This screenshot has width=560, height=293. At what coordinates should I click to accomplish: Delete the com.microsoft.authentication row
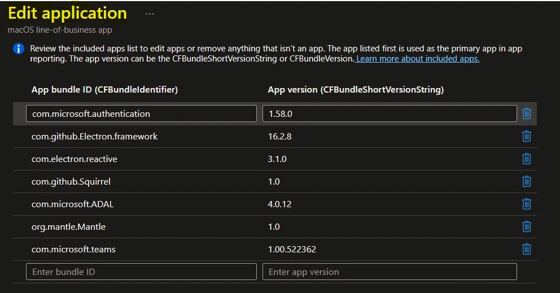pyautogui.click(x=527, y=113)
